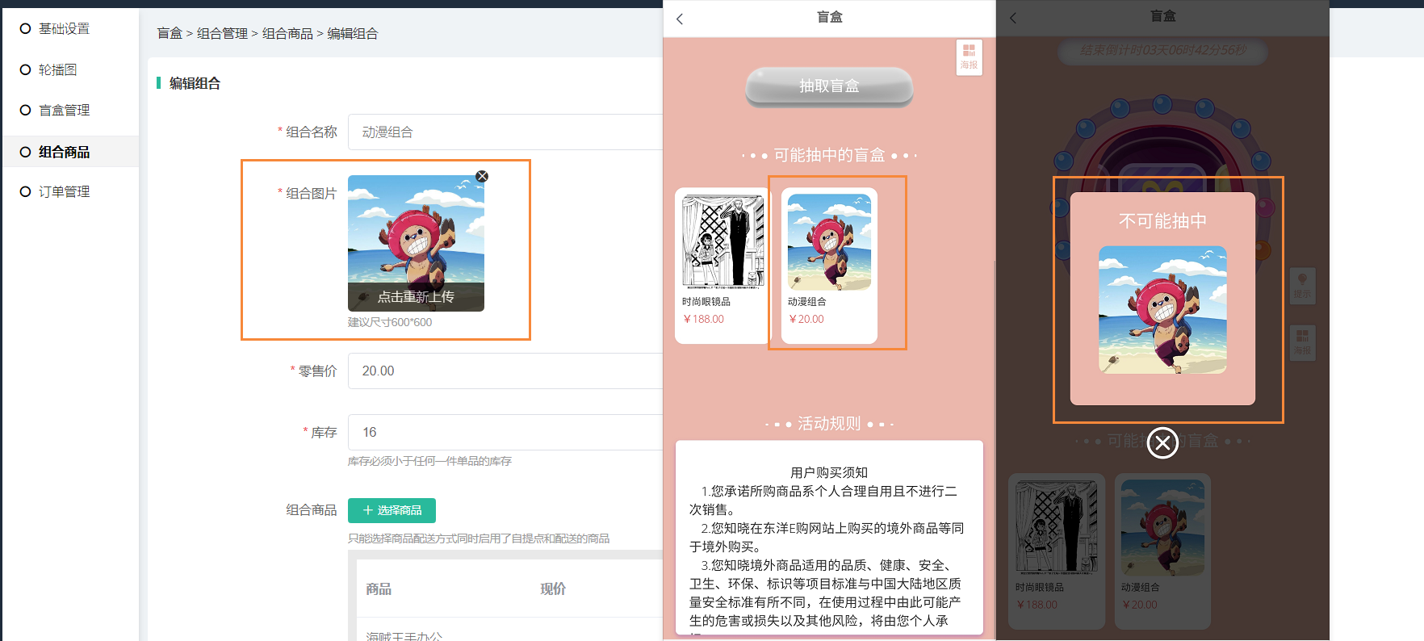Click the 抽取盲盒 button
Image resolution: width=1424 pixels, height=641 pixels.
pyautogui.click(x=829, y=86)
